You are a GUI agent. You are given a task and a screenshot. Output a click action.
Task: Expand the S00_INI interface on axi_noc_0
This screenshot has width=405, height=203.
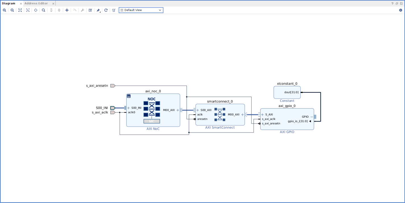[x=129, y=108]
